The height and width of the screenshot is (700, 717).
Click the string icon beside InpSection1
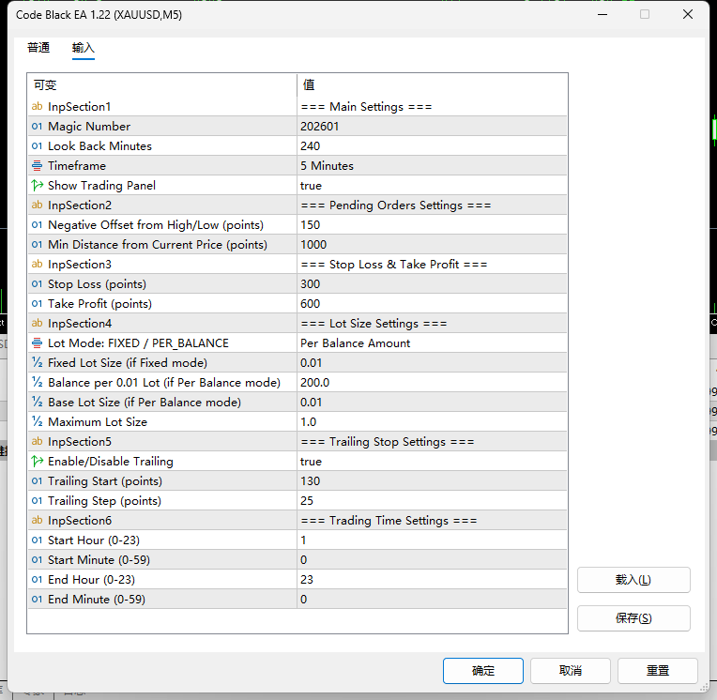(x=37, y=107)
